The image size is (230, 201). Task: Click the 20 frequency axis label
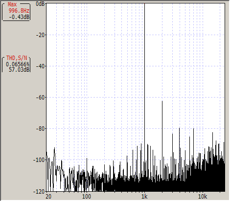pos(48,197)
